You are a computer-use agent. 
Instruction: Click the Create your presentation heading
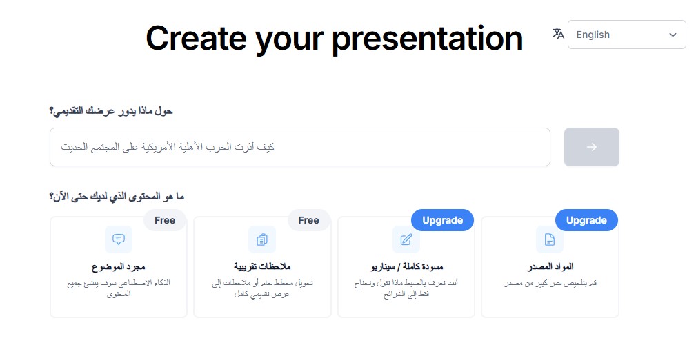335,39
